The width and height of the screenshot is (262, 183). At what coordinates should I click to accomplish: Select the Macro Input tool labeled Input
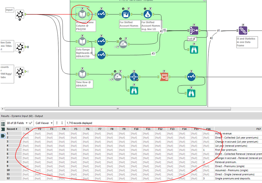pos(20,14)
